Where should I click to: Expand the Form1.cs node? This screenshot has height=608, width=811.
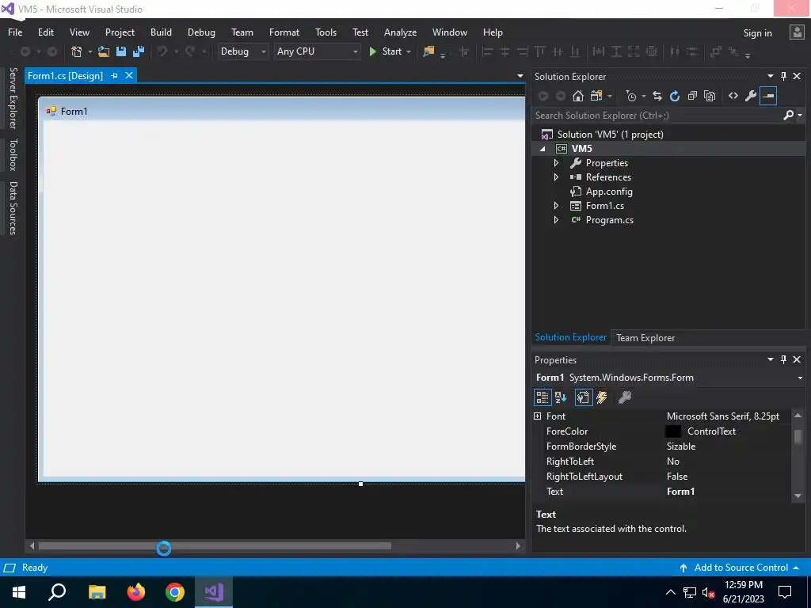(x=556, y=206)
